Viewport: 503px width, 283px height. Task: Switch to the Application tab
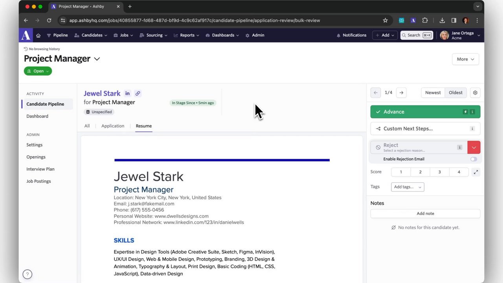click(113, 126)
